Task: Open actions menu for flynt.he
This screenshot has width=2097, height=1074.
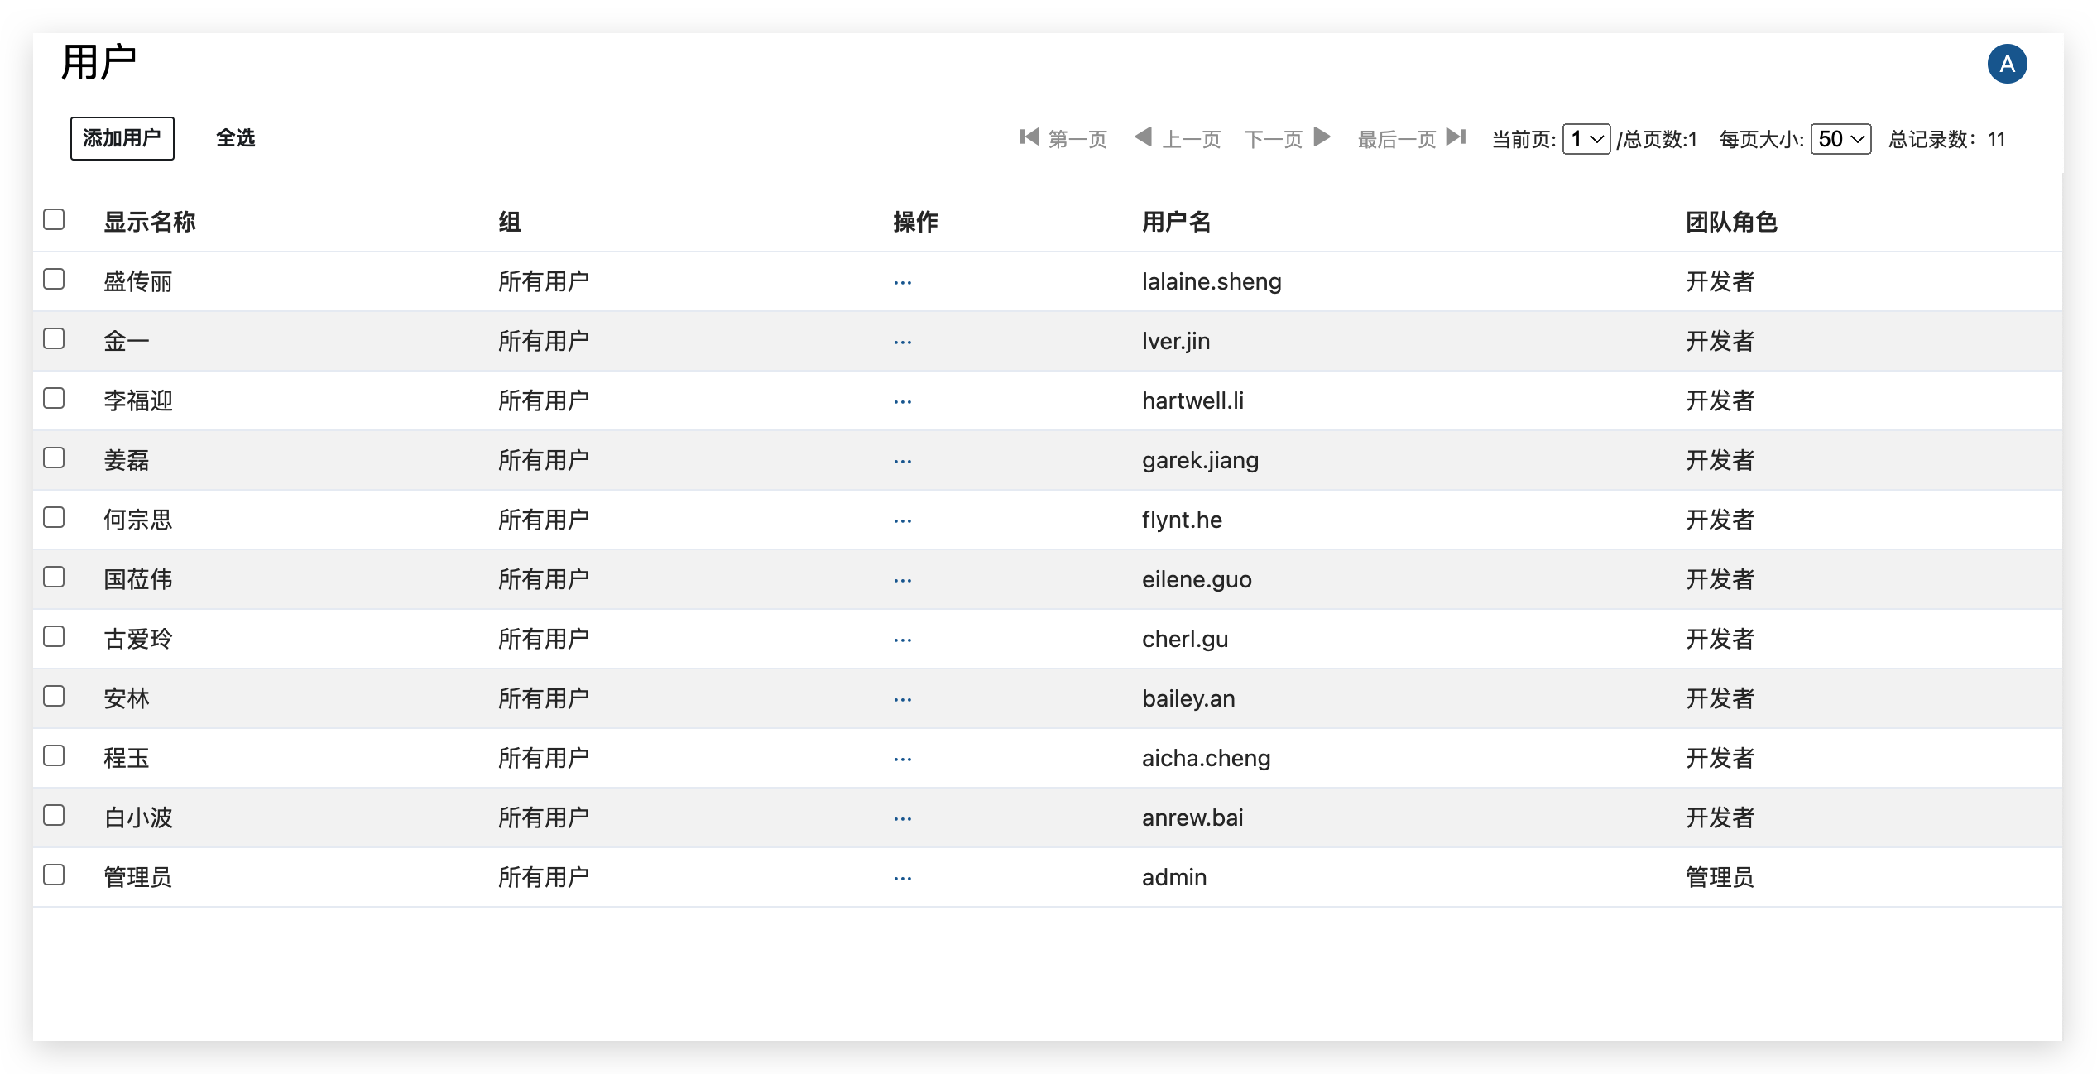Action: click(x=902, y=521)
